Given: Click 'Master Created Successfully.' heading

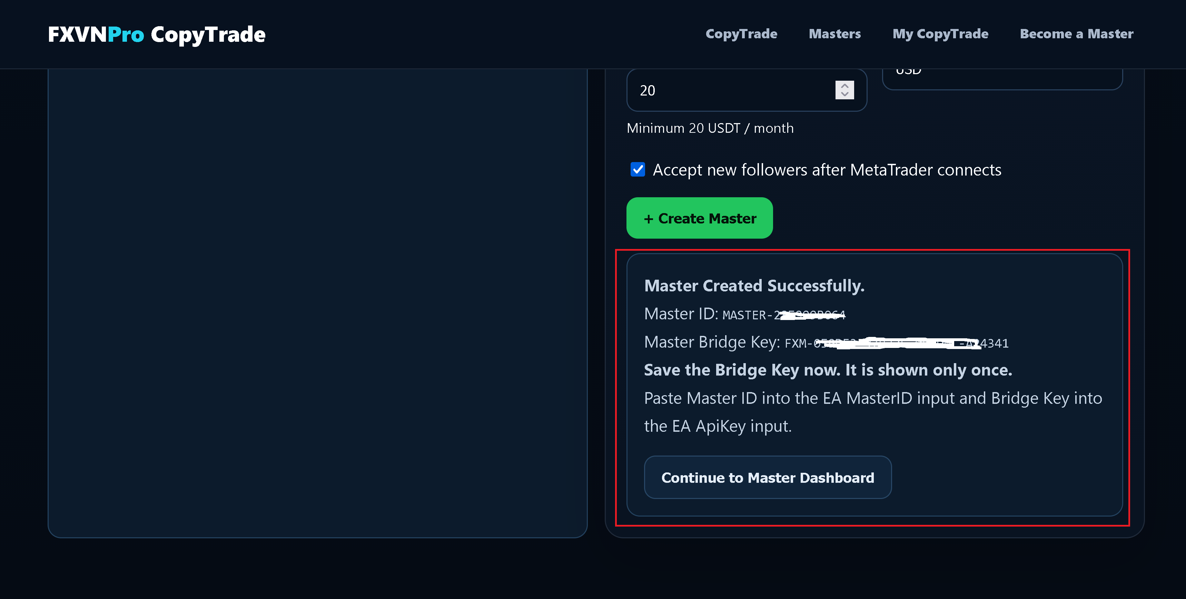Looking at the screenshot, I should click(754, 286).
